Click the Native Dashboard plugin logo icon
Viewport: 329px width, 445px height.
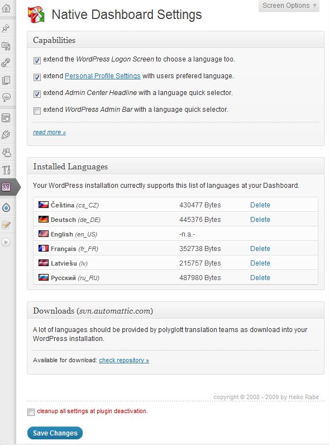click(36, 15)
